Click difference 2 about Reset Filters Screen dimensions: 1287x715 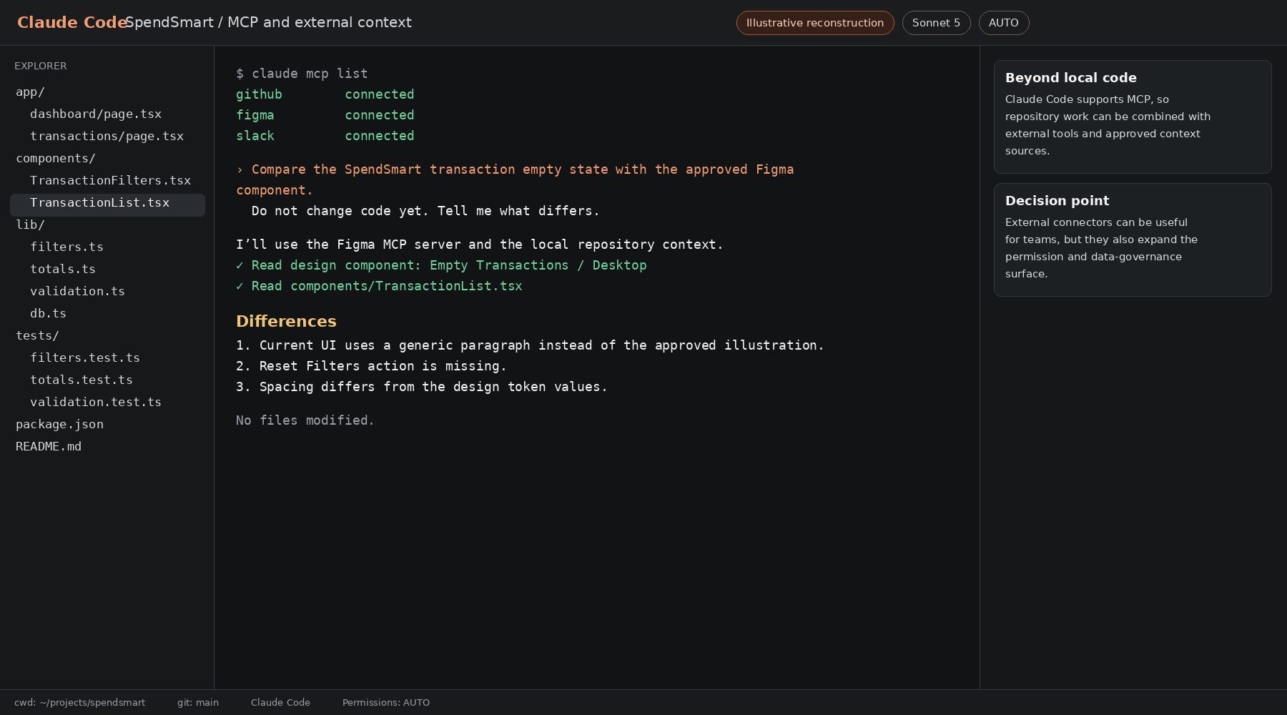[x=371, y=366]
